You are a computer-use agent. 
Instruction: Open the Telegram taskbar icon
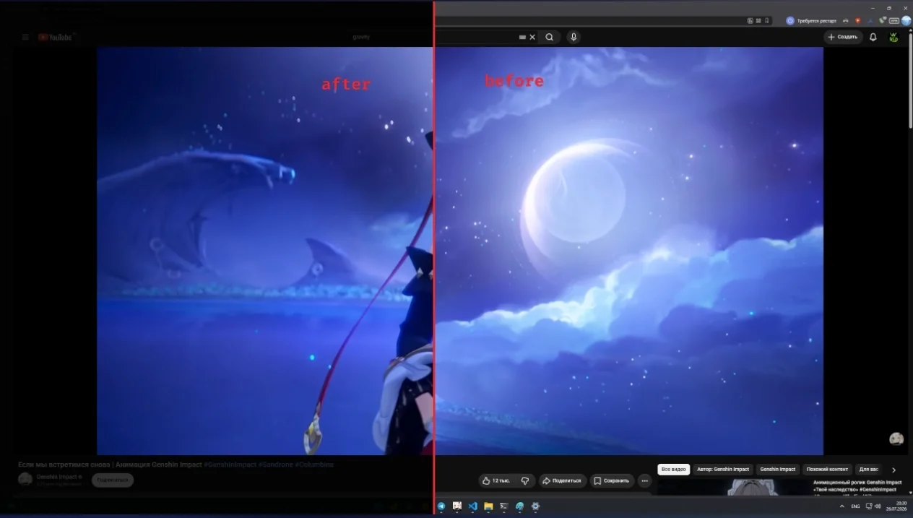coord(441,506)
